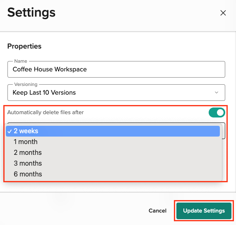Click the select box edge behind the list

224,131
